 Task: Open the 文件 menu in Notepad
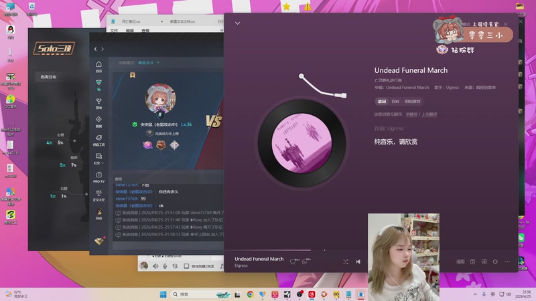click(x=114, y=31)
